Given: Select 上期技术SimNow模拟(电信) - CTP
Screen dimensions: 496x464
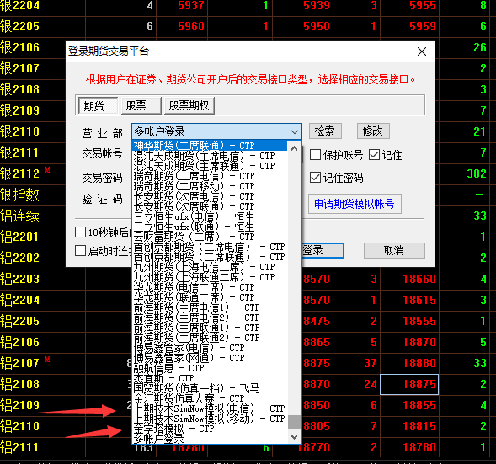Looking at the screenshot, I should pyautogui.click(x=210, y=408).
